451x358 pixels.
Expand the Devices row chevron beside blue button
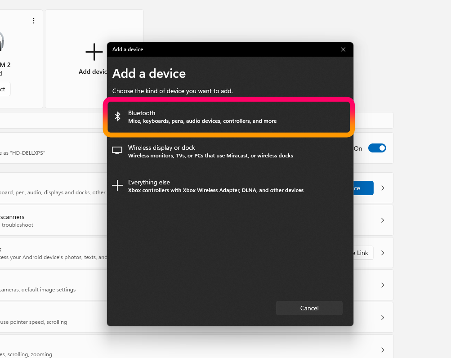(x=383, y=188)
